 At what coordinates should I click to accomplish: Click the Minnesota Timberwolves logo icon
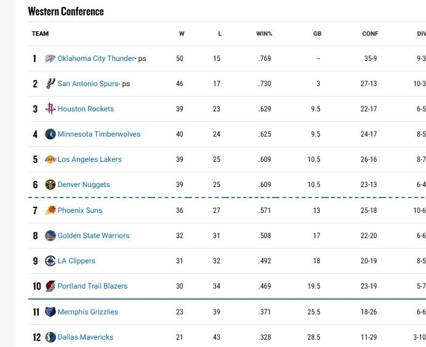click(x=50, y=134)
